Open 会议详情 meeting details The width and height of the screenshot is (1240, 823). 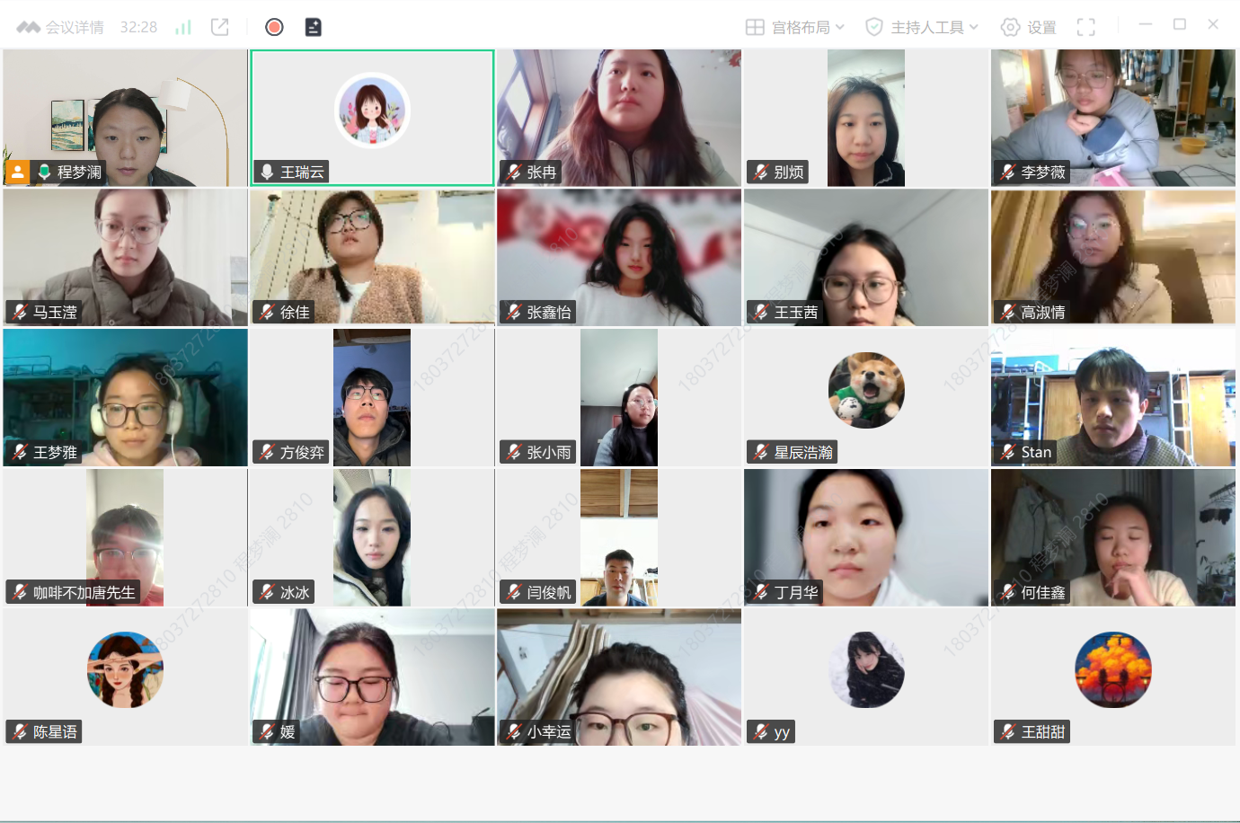point(61,27)
